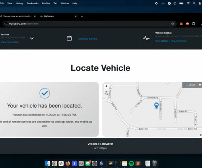
Task: Click the Schedule Service calendar icon
Action: point(69,38)
